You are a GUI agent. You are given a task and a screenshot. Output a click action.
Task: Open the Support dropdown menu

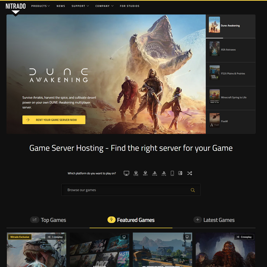[x=80, y=6]
